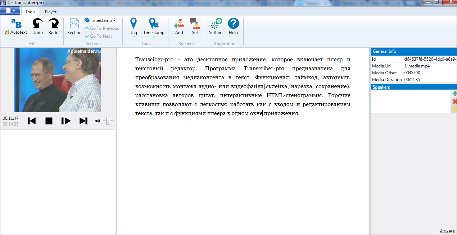
Task: Skip to the next track position
Action: point(83,121)
